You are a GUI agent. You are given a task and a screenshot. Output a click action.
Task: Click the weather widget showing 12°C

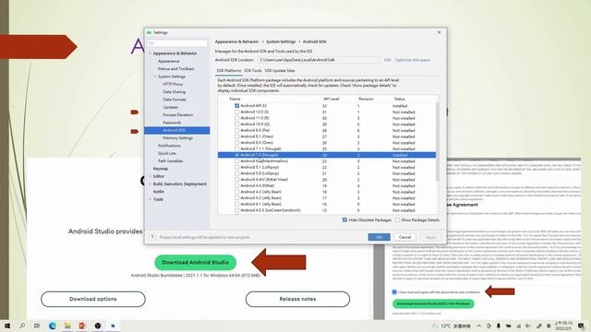tap(452, 326)
